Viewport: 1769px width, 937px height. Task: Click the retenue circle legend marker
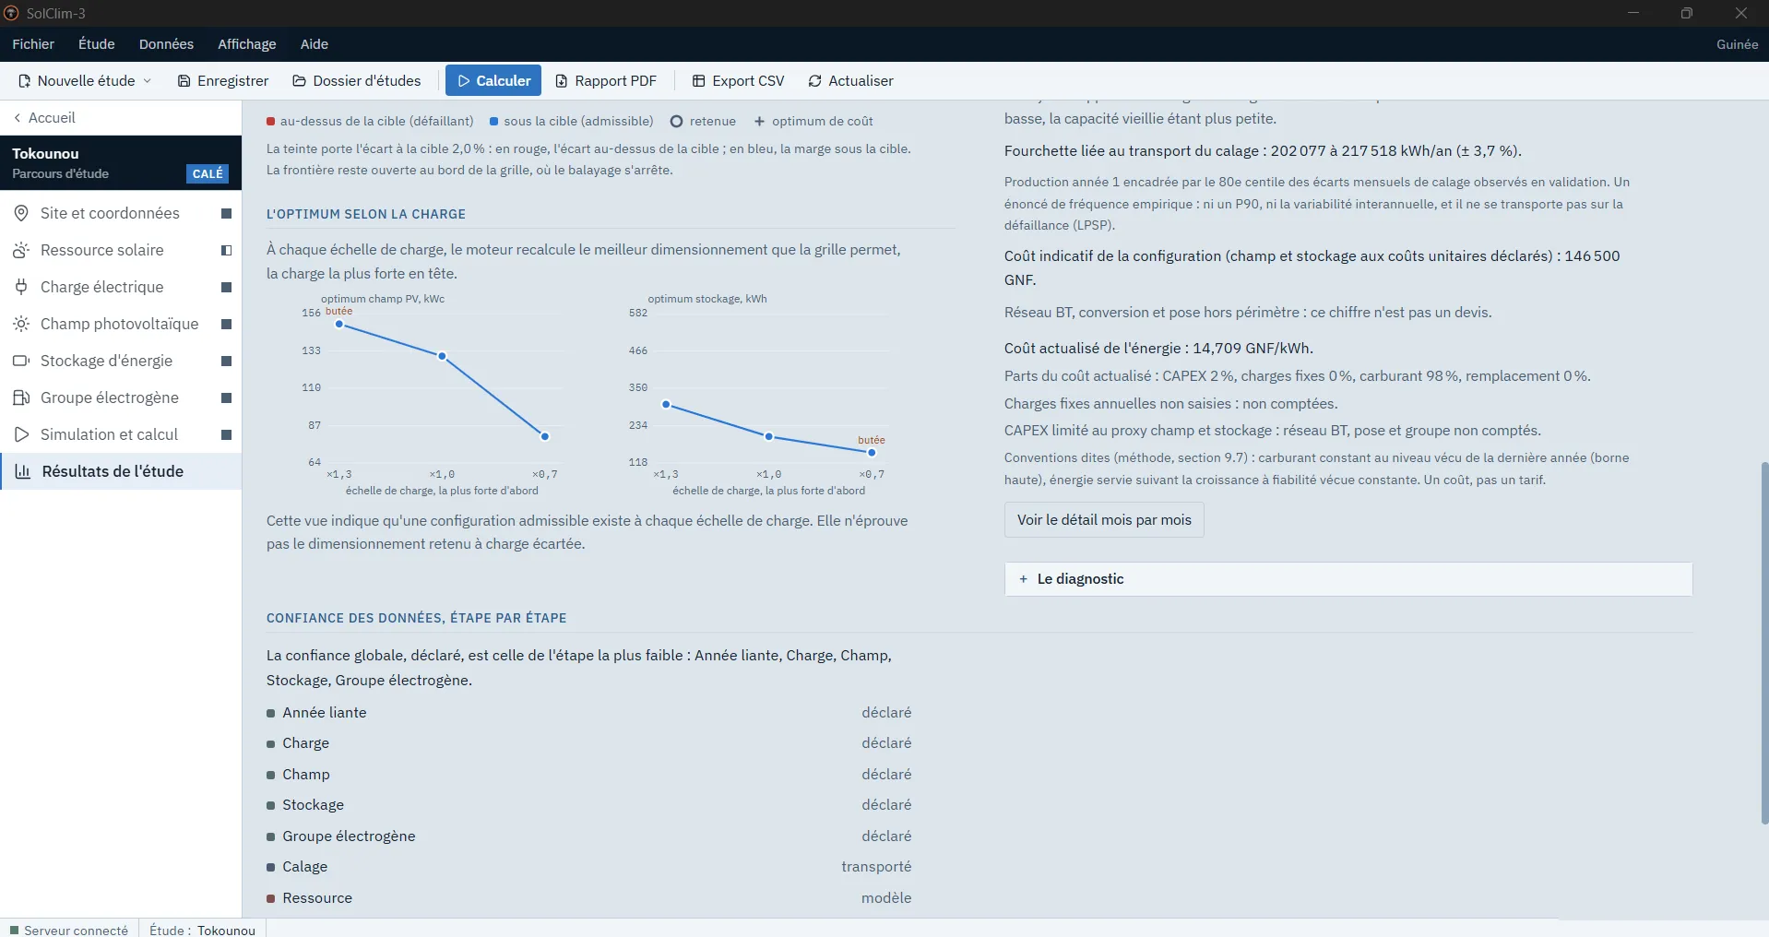[x=676, y=122]
